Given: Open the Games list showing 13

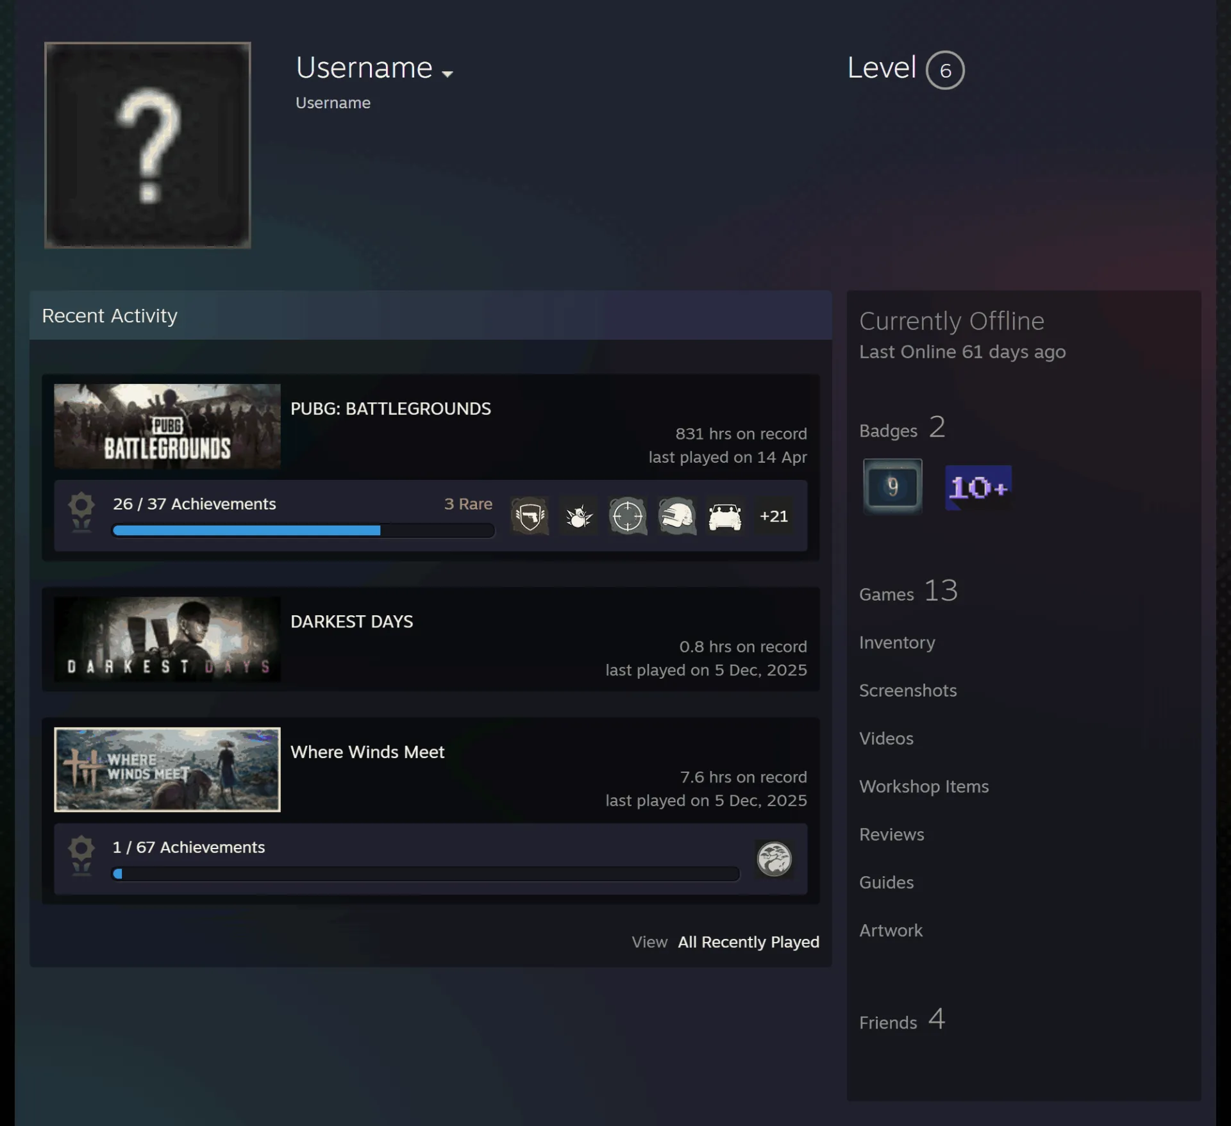Looking at the screenshot, I should (909, 591).
